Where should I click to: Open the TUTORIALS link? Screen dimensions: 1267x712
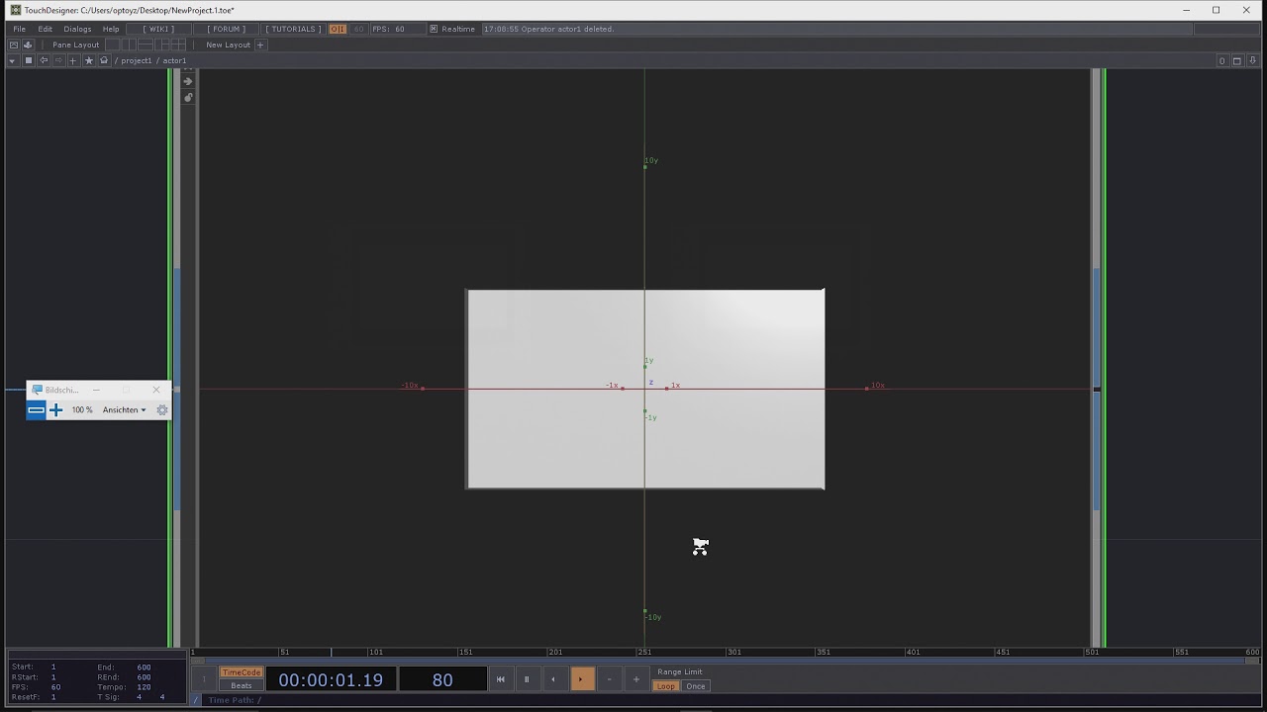[293, 29]
